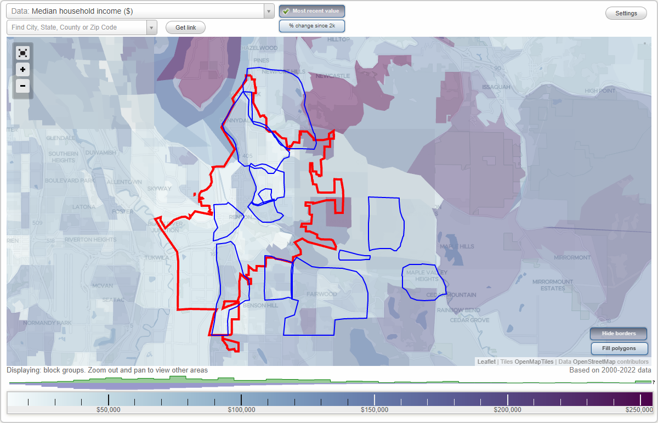Zoom out using the minus button
Viewport: 658px width, 423px height.
click(x=22, y=86)
